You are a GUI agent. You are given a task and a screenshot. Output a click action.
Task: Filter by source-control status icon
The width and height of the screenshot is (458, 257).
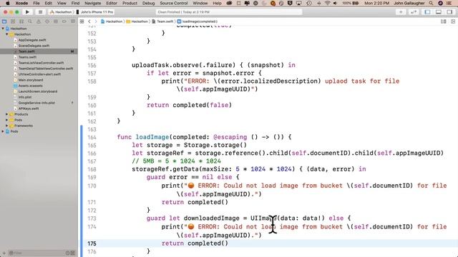click(x=73, y=253)
